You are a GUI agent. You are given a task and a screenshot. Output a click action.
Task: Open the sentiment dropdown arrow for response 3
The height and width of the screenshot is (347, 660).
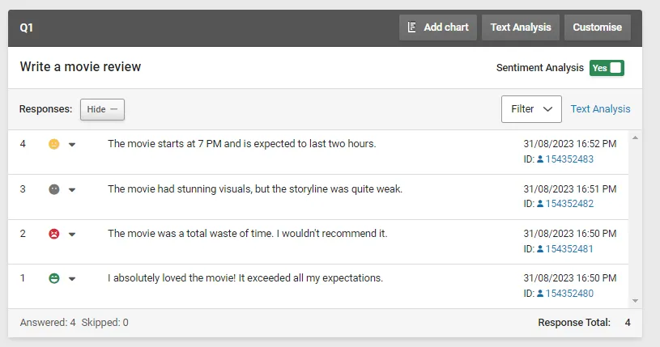(x=72, y=190)
